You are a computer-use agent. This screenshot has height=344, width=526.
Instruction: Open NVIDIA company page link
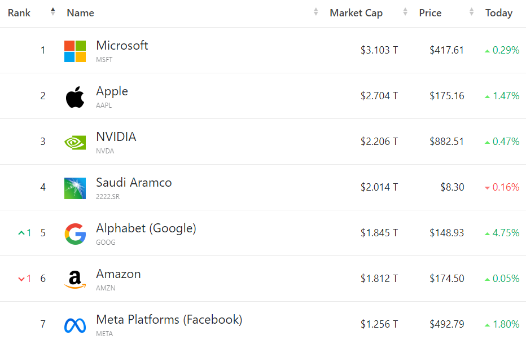pyautogui.click(x=116, y=137)
